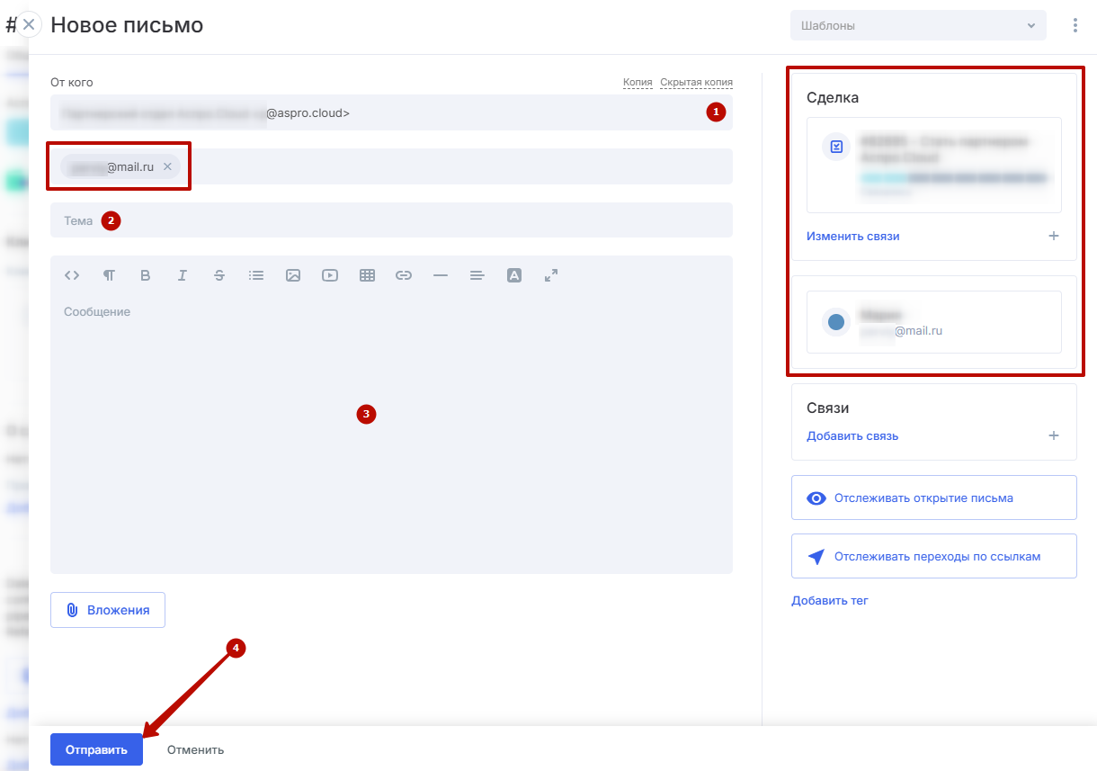Apply italic formatting in message editor

(x=183, y=276)
